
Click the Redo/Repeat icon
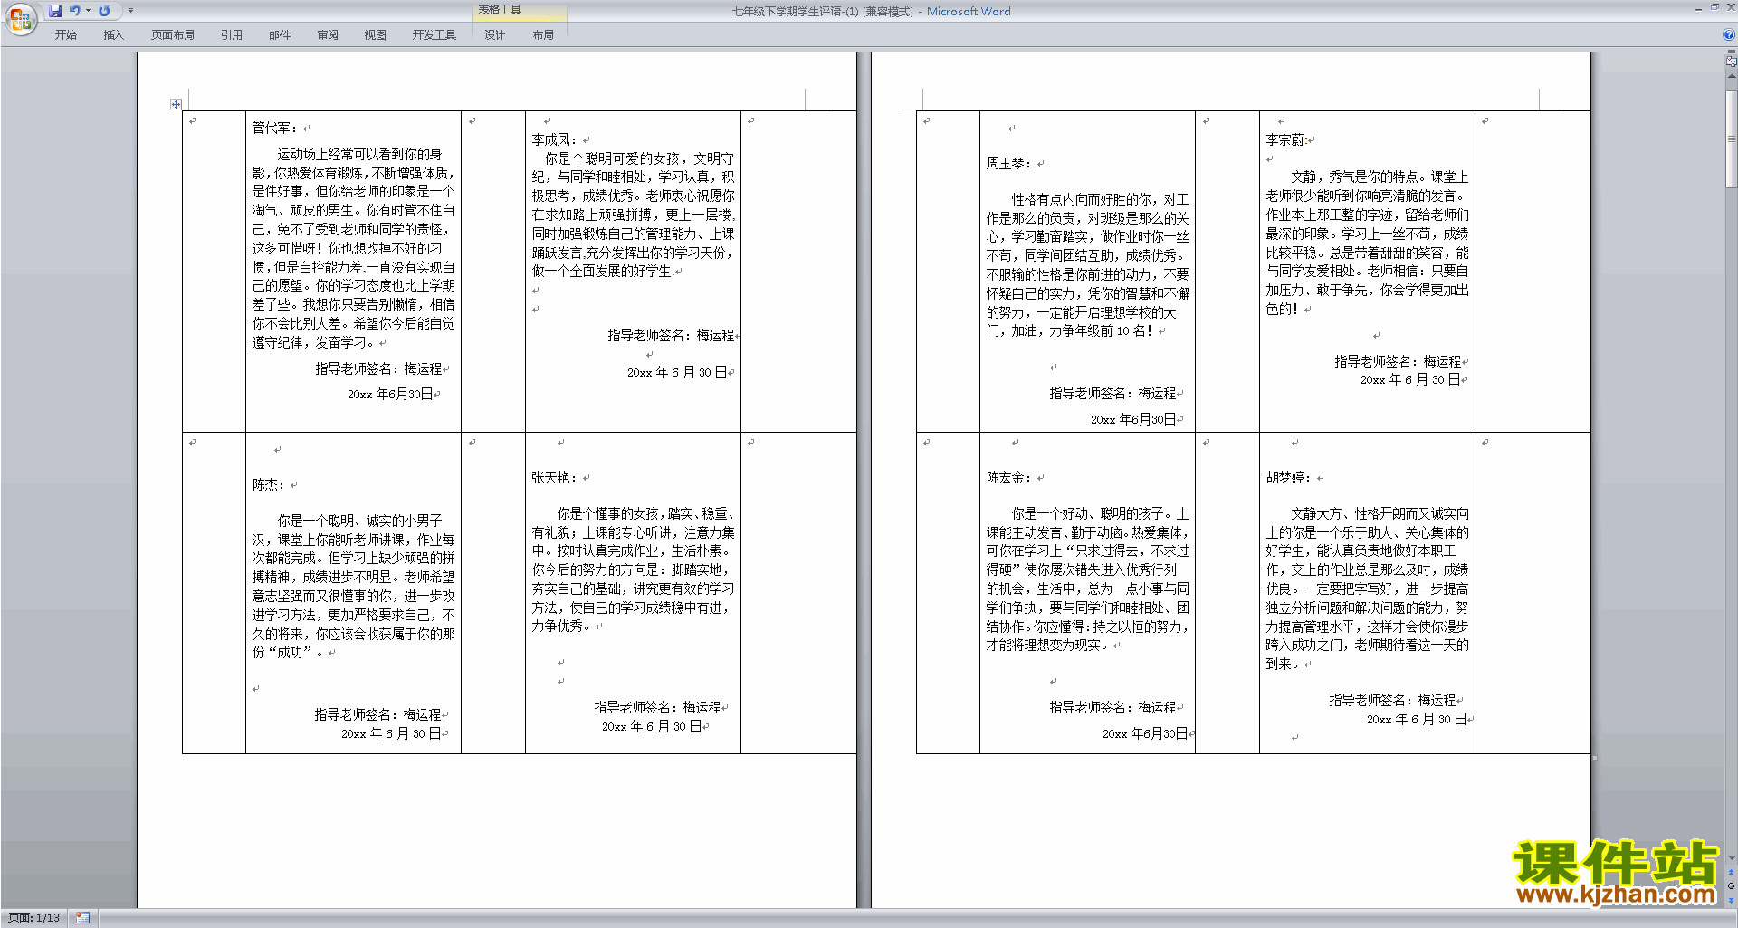point(104,11)
